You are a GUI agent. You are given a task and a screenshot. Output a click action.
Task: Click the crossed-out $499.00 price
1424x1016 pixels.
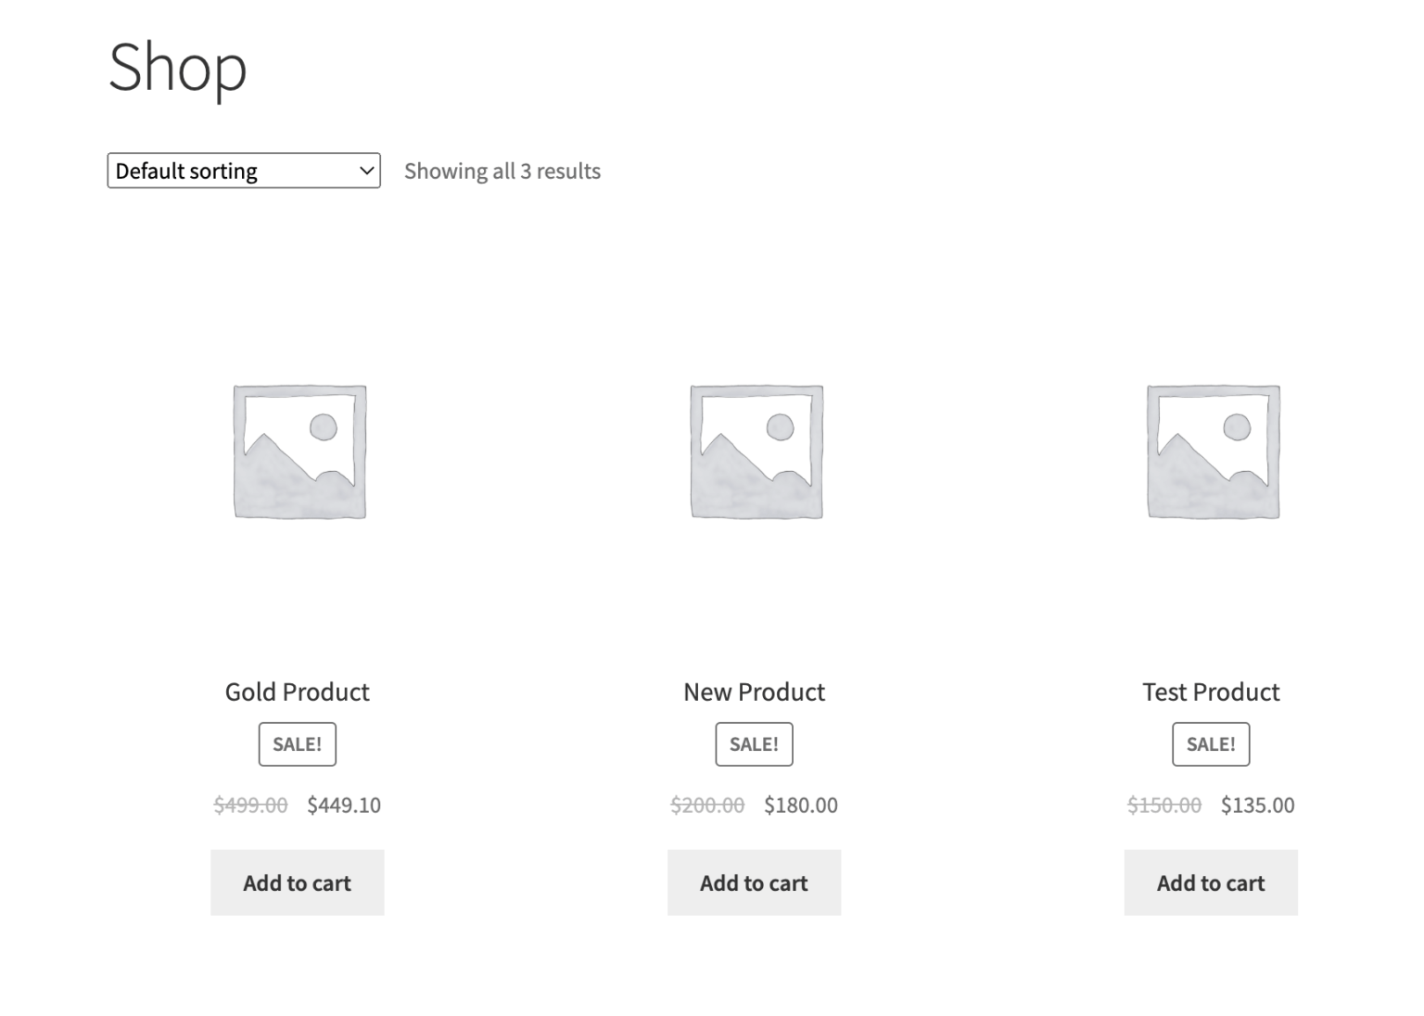point(250,805)
